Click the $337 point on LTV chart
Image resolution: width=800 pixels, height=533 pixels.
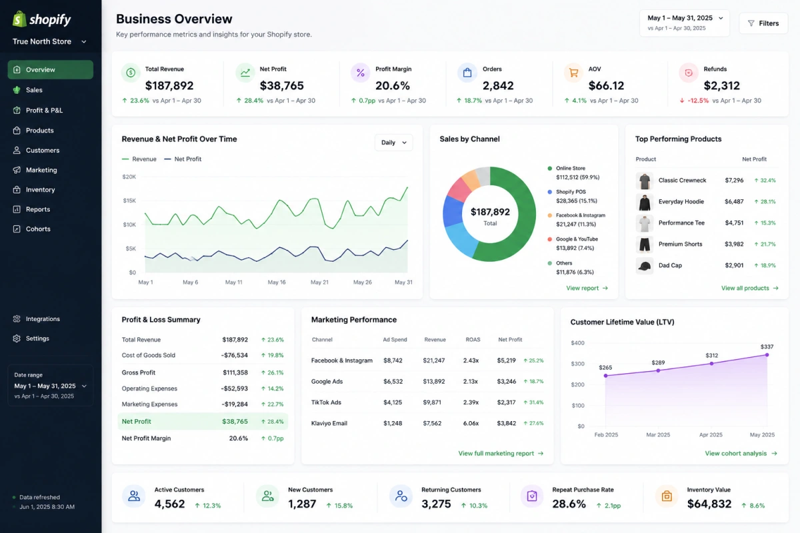click(x=767, y=355)
